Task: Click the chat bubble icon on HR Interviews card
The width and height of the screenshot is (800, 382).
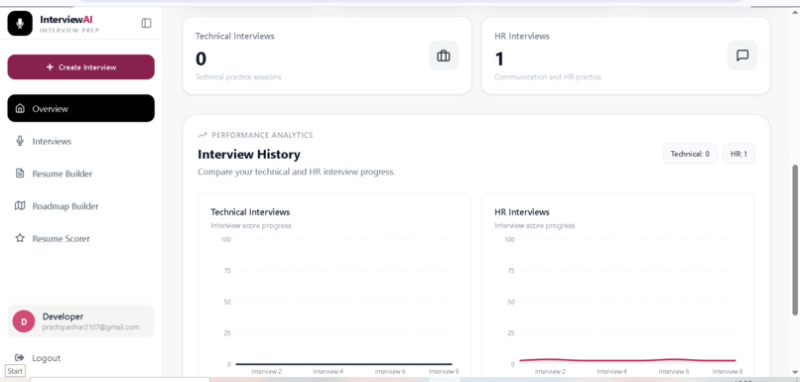Action: [742, 56]
